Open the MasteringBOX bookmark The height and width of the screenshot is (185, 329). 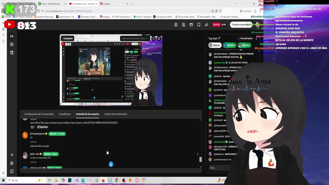pyautogui.click(x=207, y=17)
